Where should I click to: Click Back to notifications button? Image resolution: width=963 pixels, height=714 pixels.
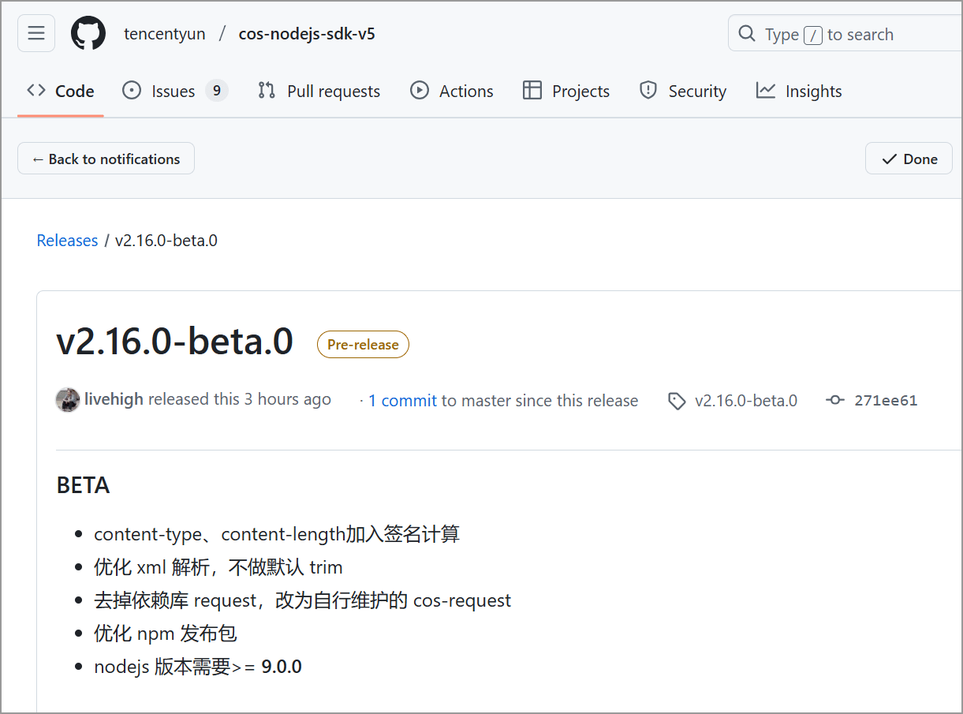[106, 159]
